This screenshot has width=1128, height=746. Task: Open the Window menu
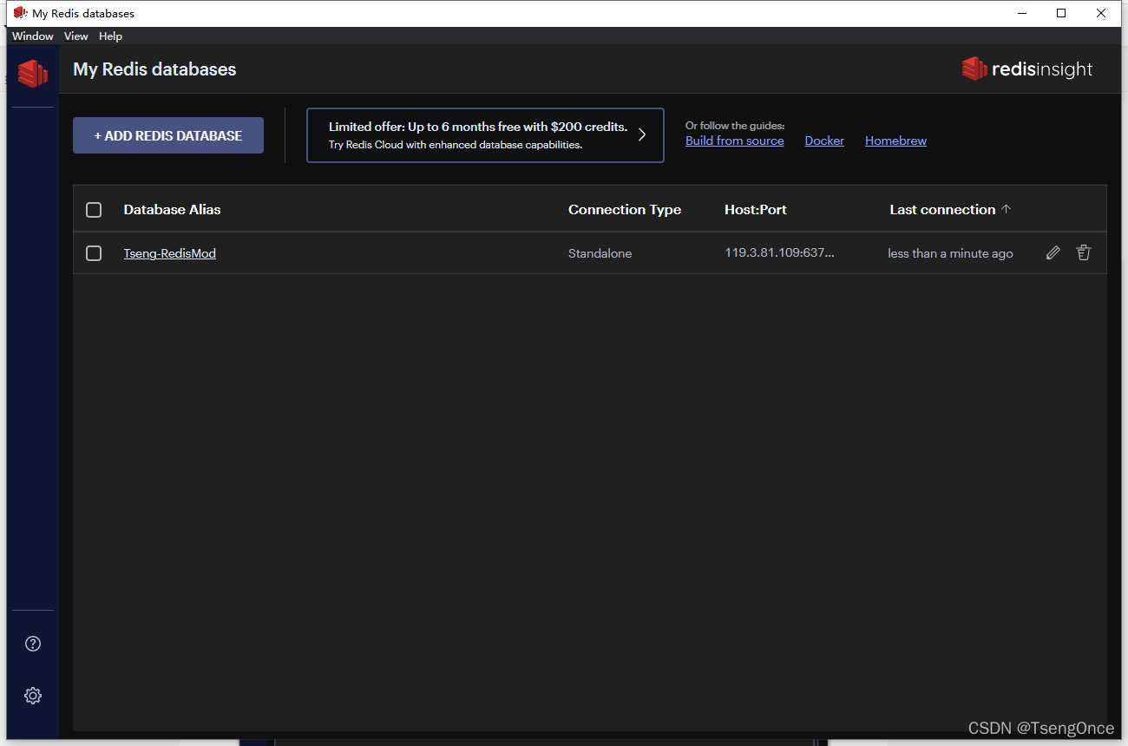click(32, 36)
